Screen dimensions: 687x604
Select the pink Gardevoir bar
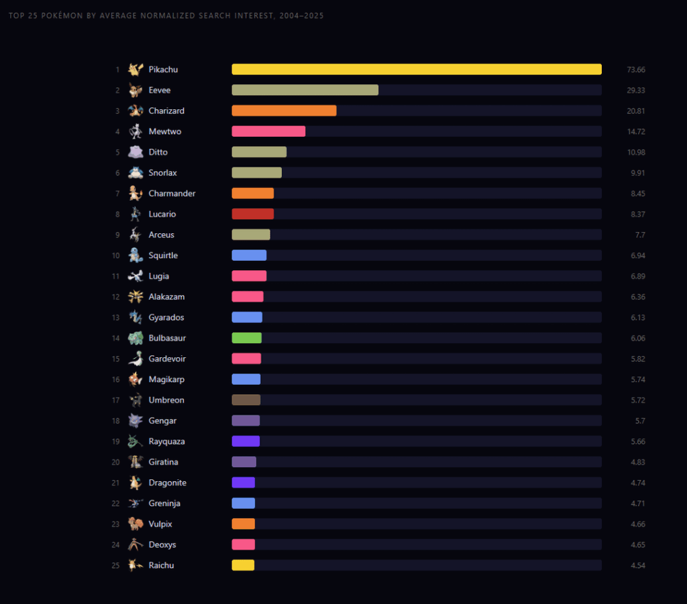pyautogui.click(x=246, y=359)
